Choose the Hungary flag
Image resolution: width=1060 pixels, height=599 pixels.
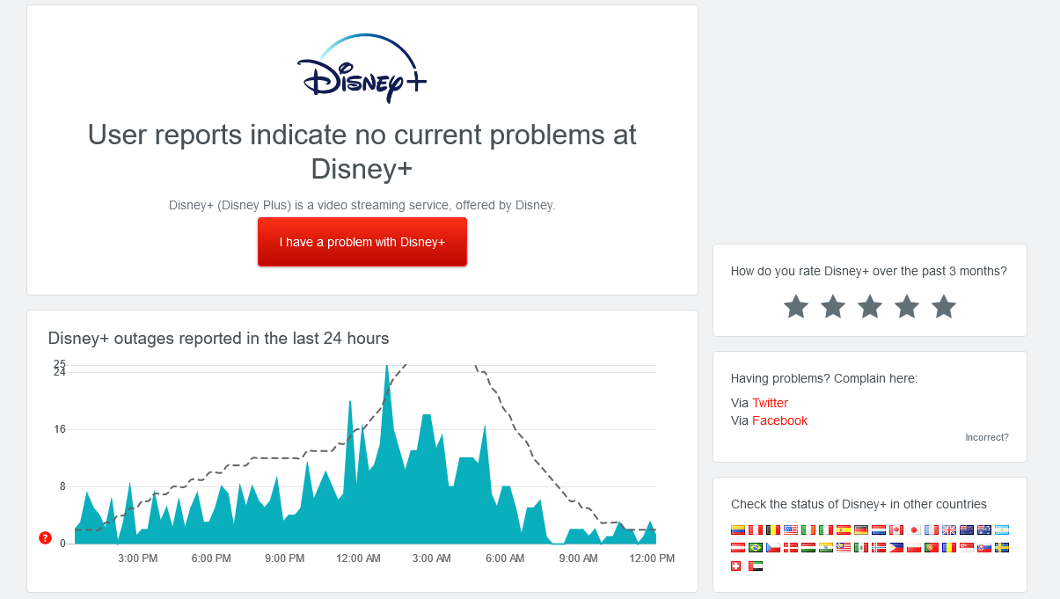coord(808,547)
